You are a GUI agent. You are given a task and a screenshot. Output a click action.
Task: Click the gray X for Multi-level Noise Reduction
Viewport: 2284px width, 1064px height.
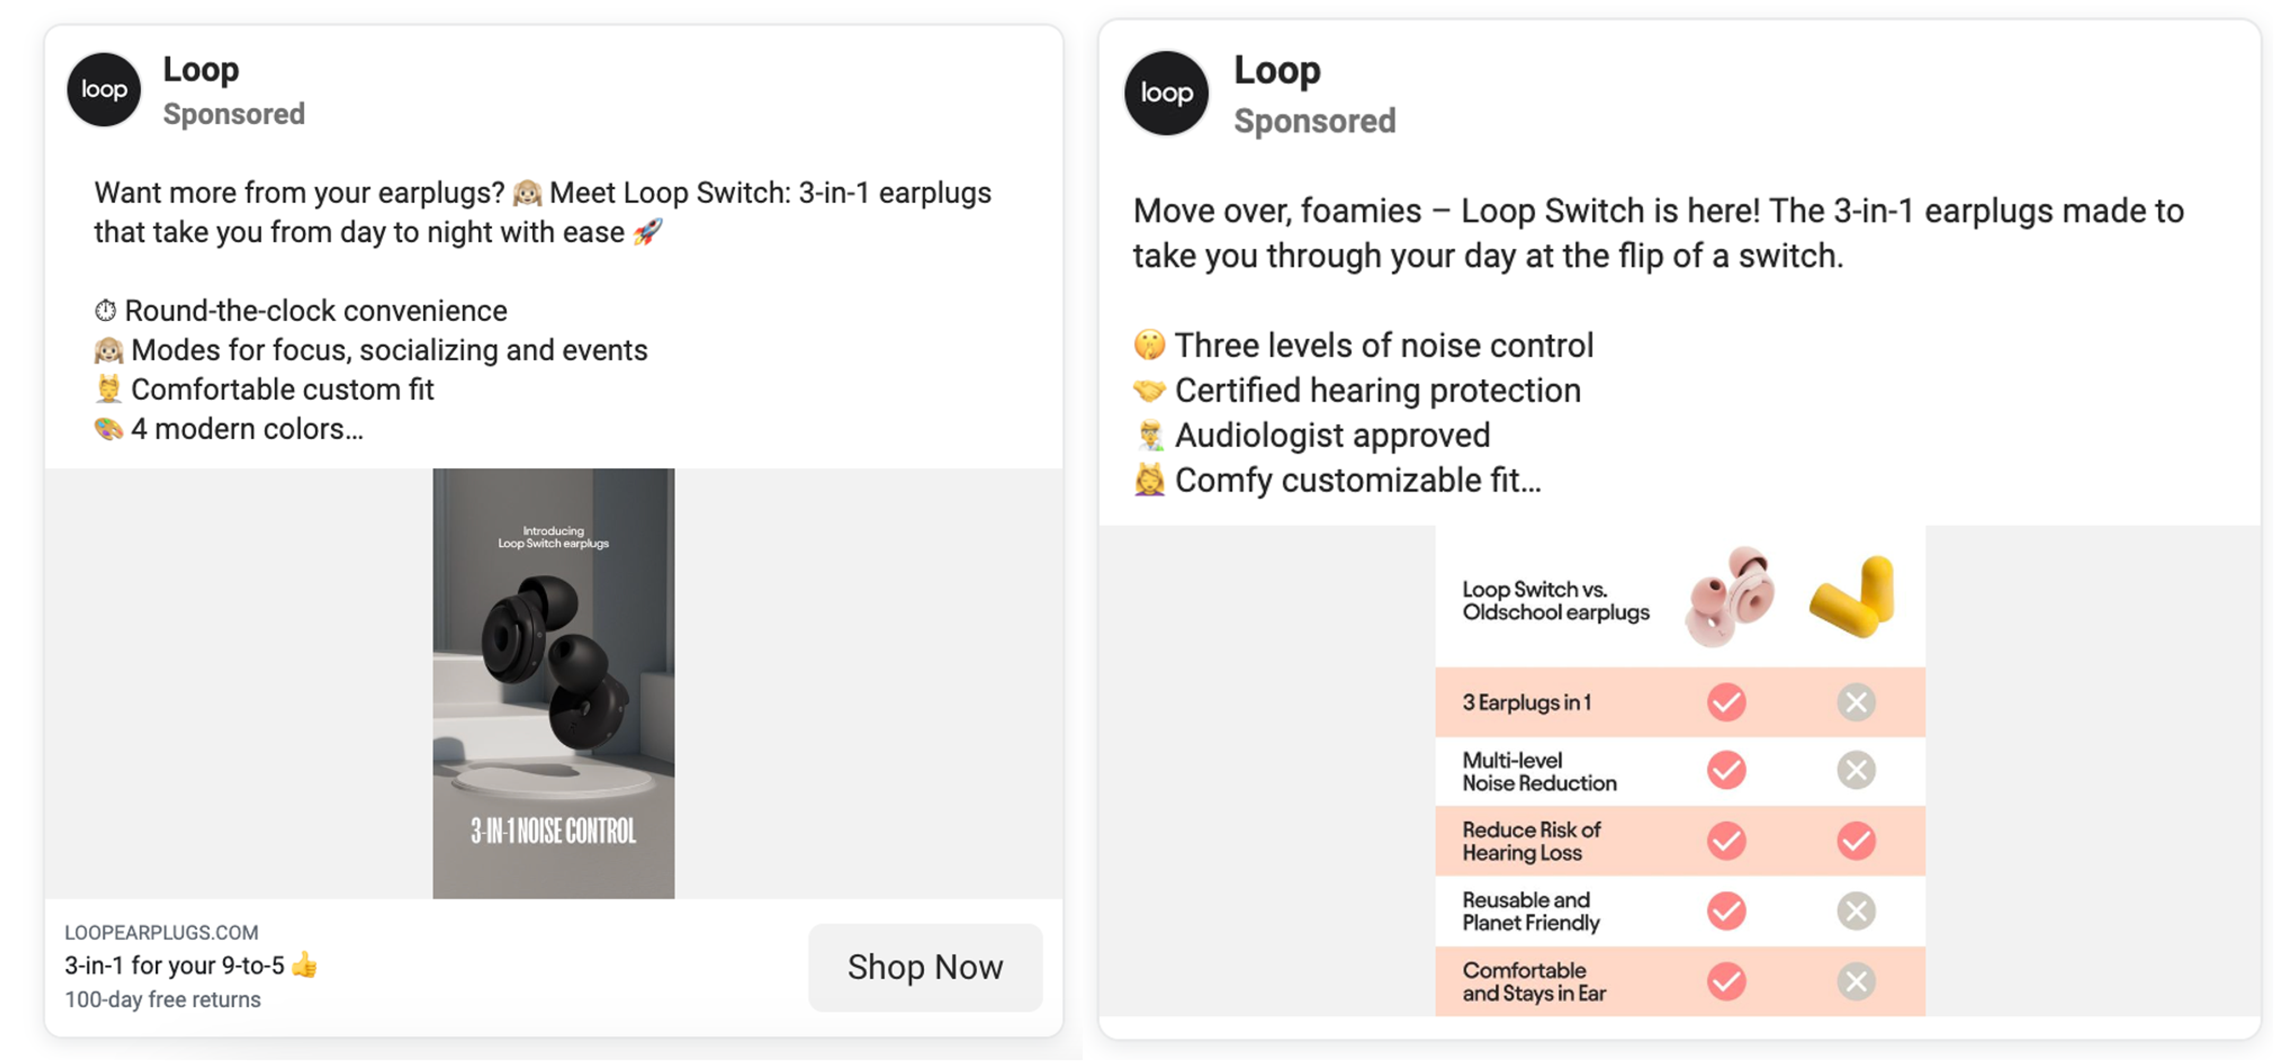point(1855,771)
